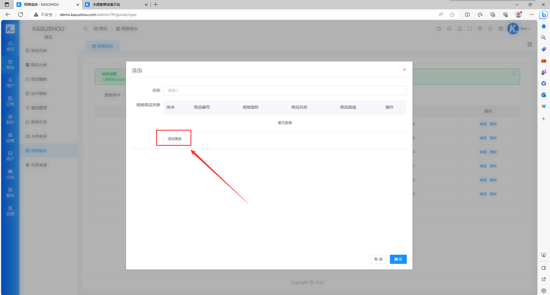Viewport: 550px width, 295px height.
Task: Toggle fullscreen icon in header
Action: [x=470, y=29]
